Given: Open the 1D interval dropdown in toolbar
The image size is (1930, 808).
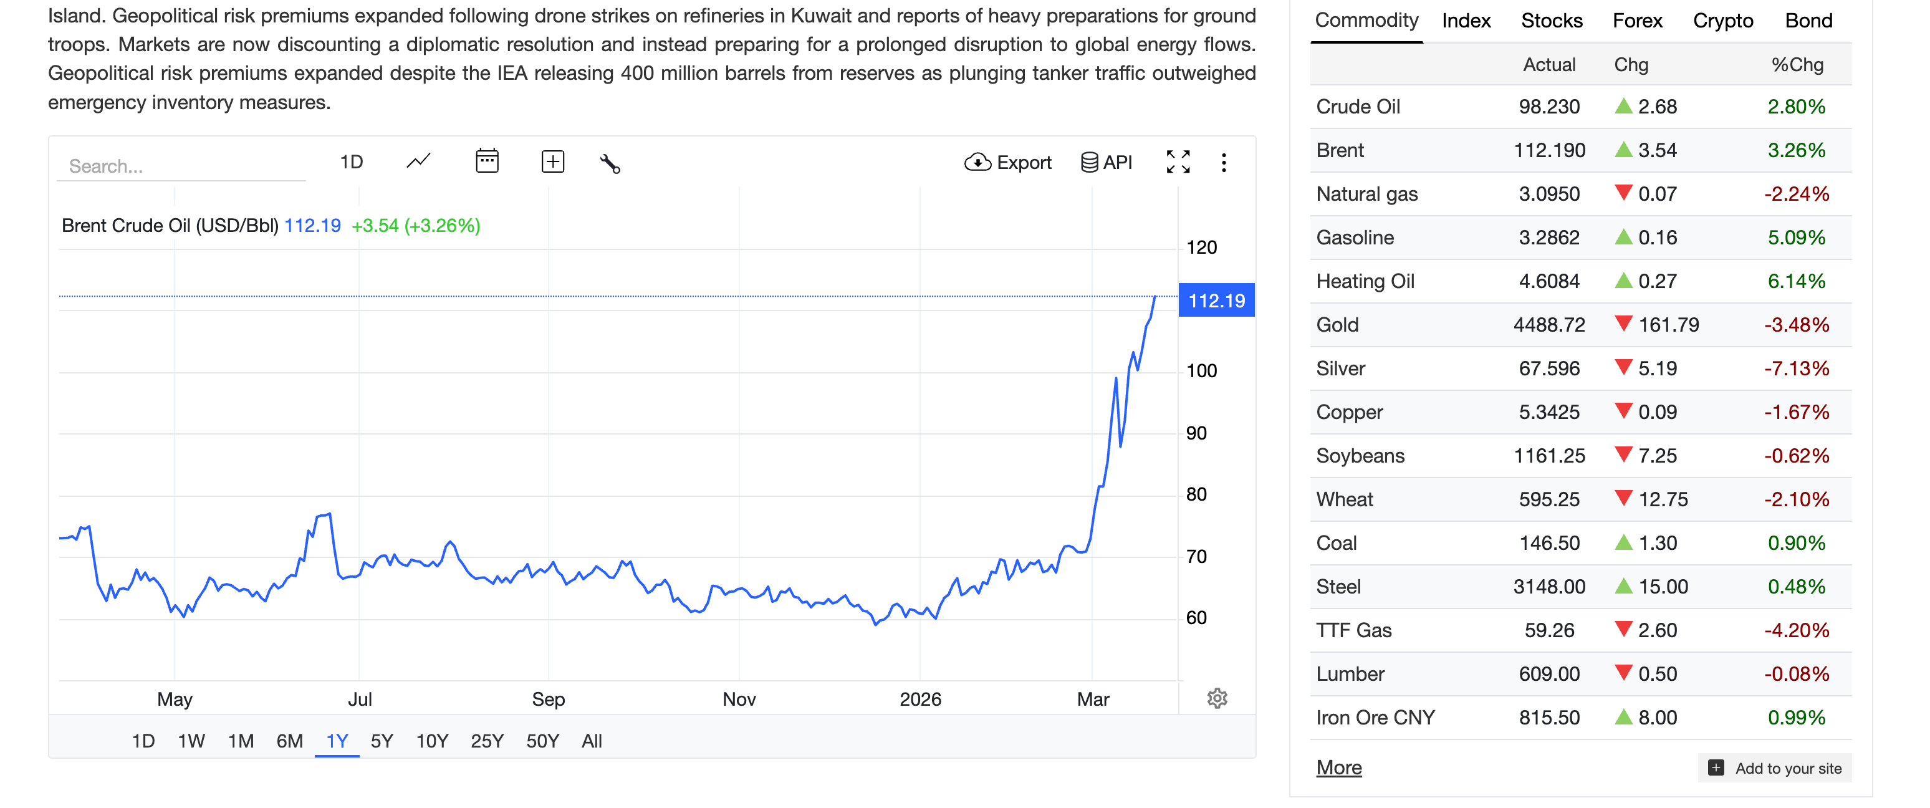Looking at the screenshot, I should (350, 162).
